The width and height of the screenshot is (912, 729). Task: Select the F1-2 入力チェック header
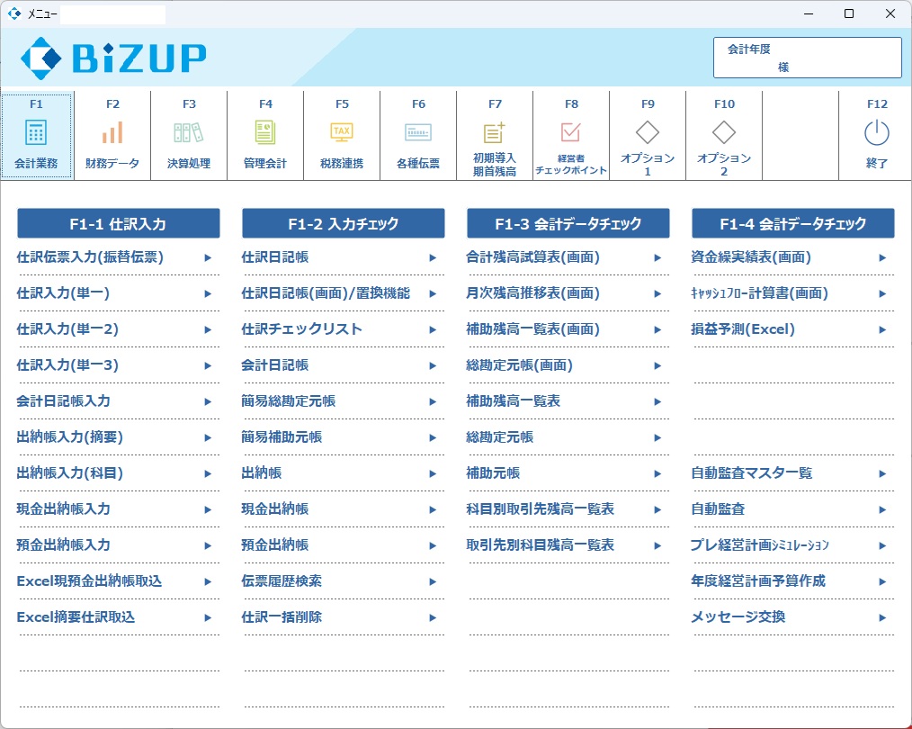pyautogui.click(x=344, y=223)
